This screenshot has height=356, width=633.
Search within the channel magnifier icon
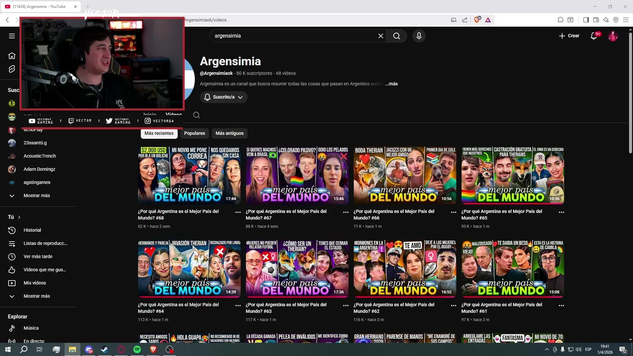point(196,115)
